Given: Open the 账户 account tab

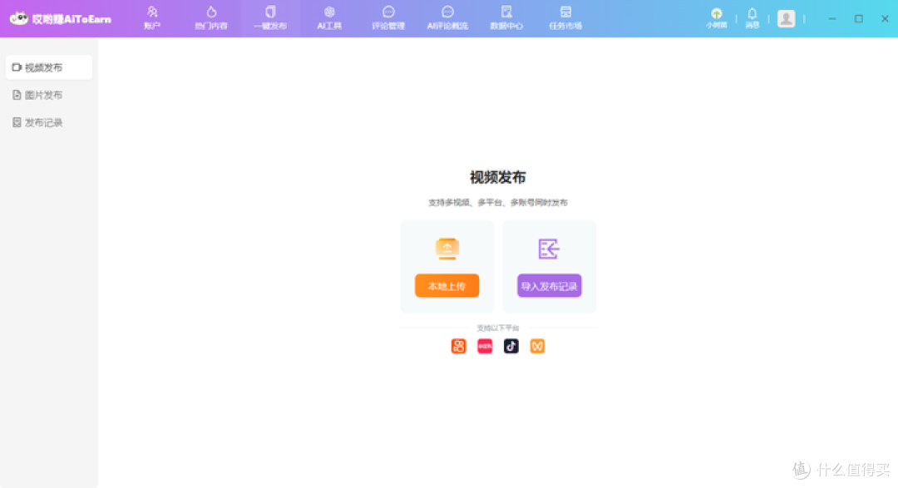Looking at the screenshot, I should pos(152,18).
